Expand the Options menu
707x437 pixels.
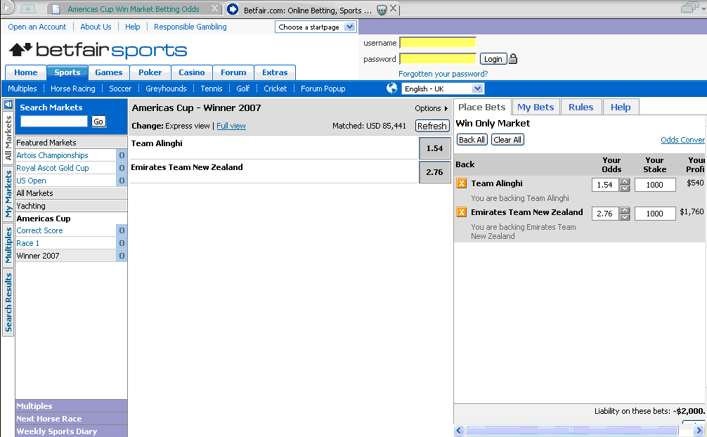(431, 108)
